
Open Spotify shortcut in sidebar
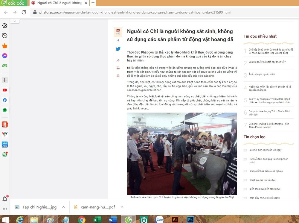coord(5,110)
